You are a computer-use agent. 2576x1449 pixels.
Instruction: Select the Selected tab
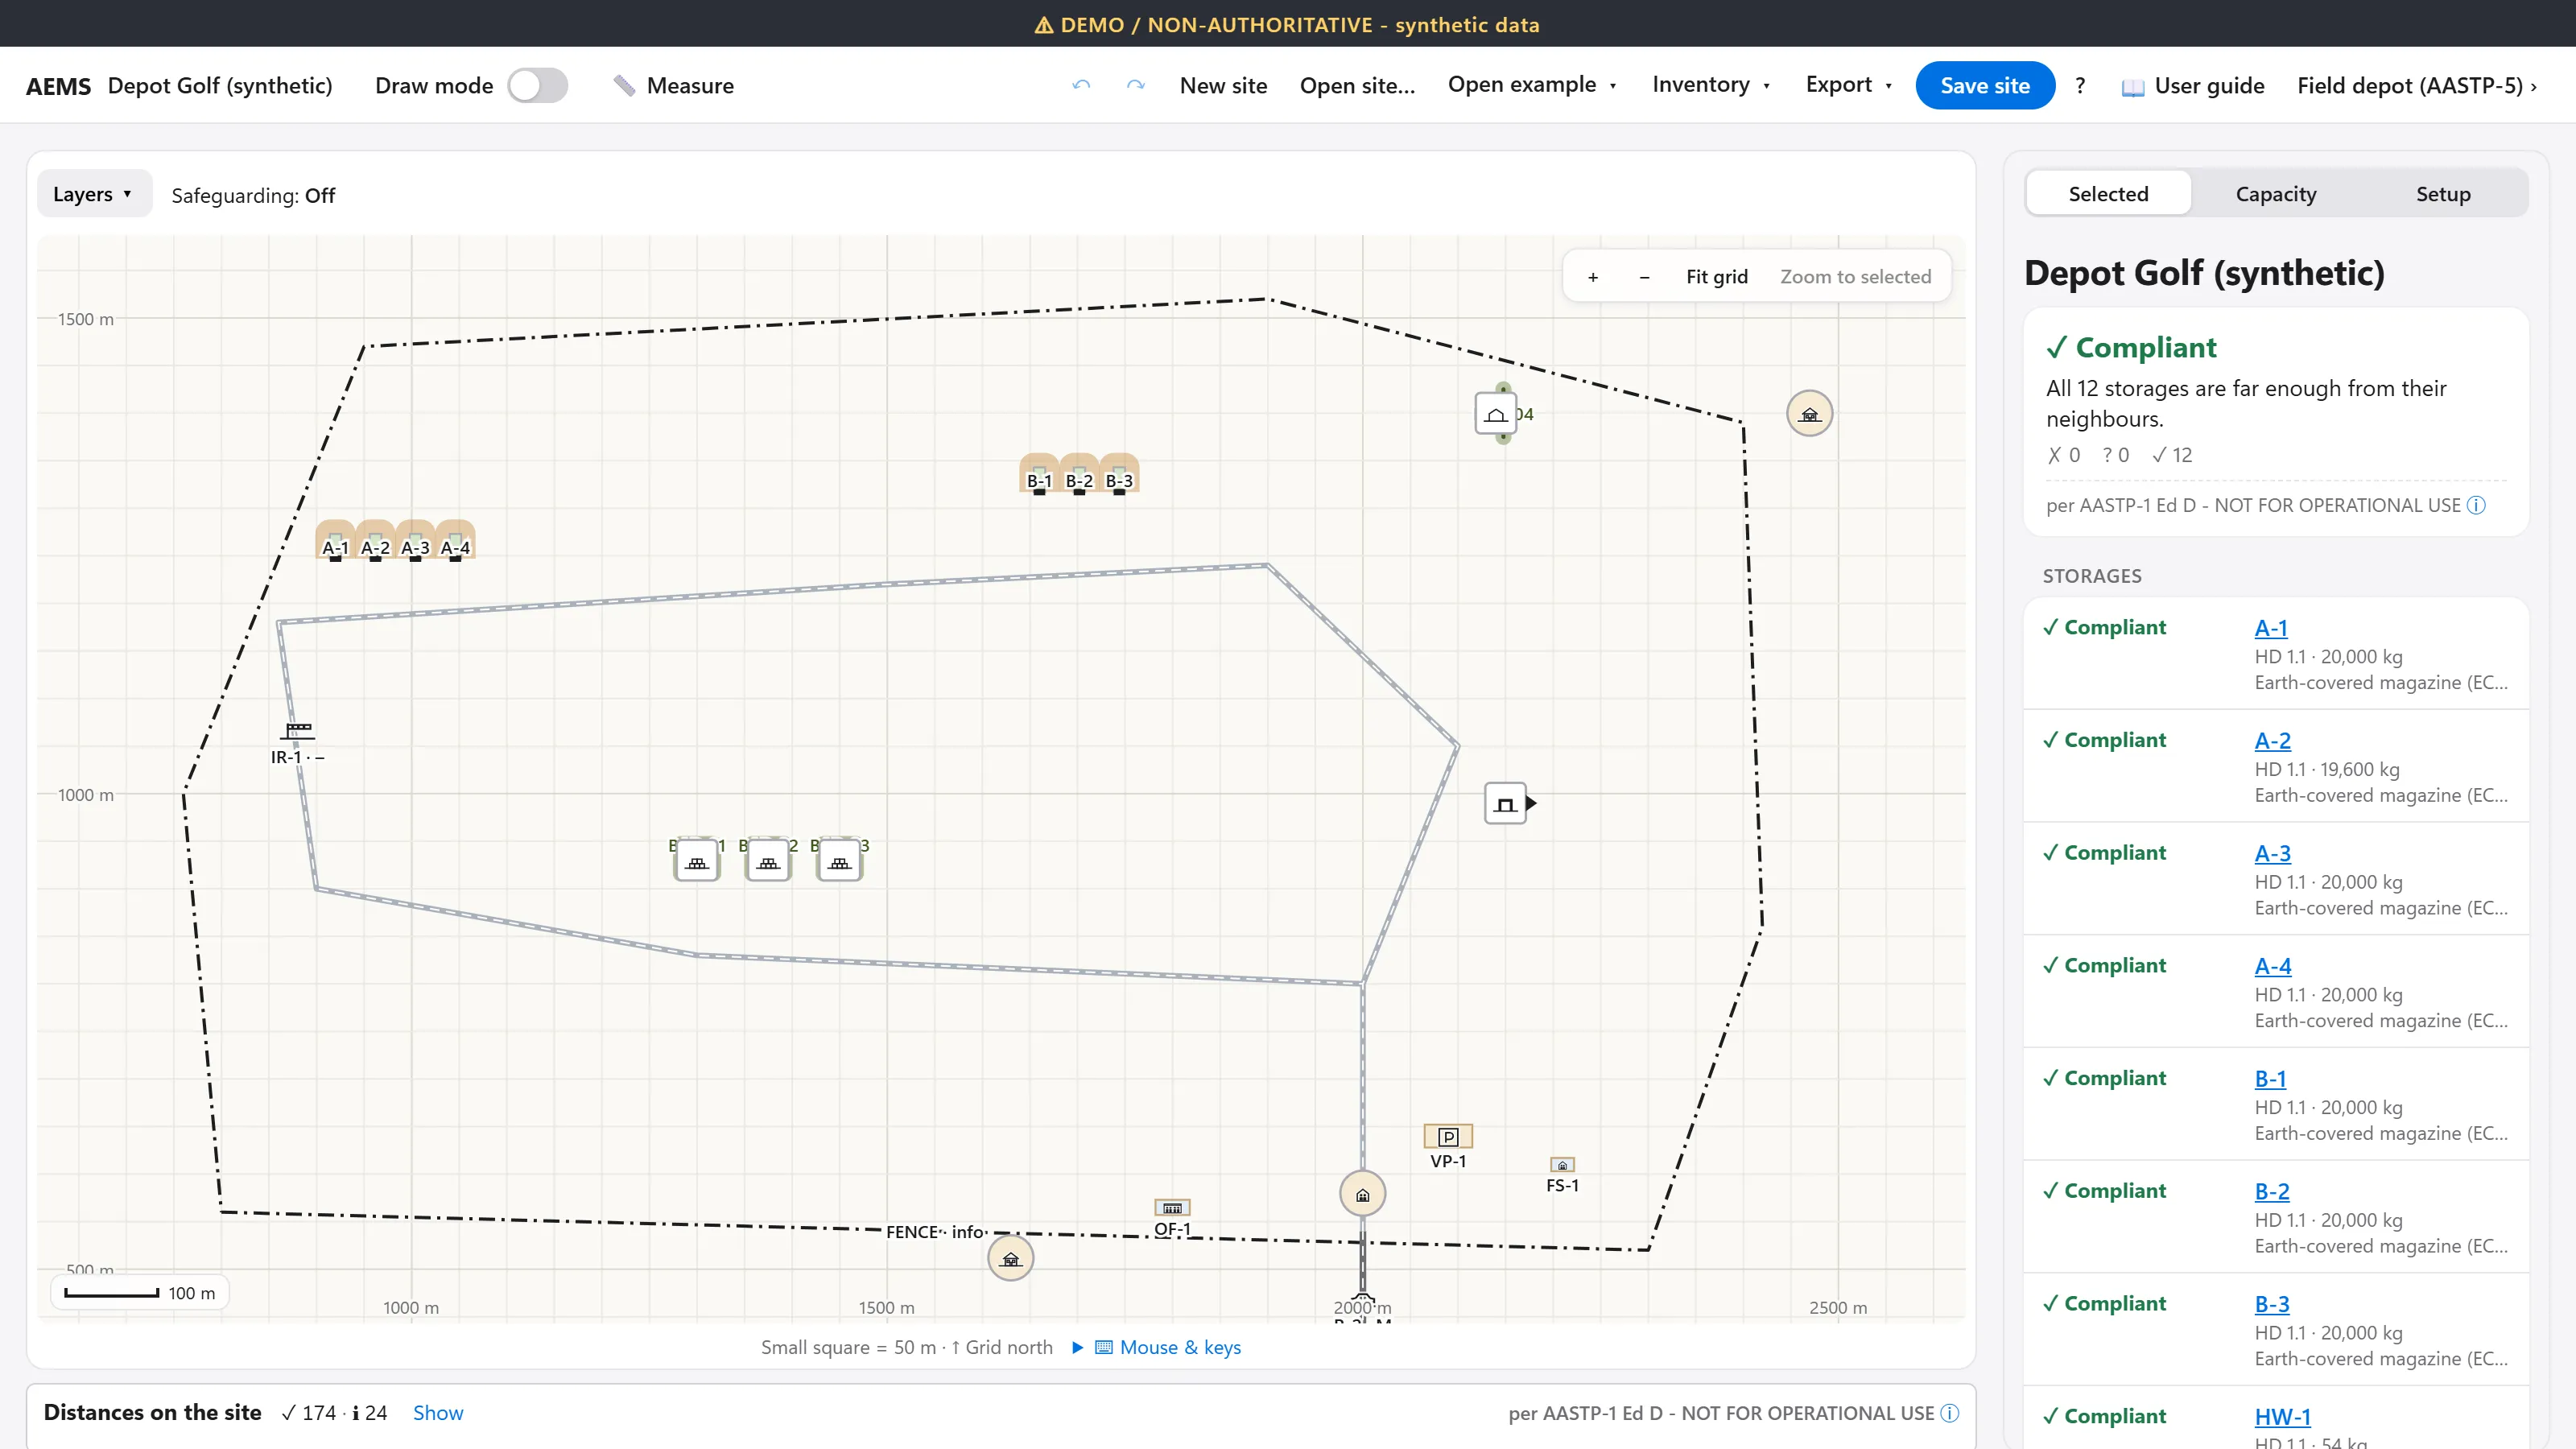[2108, 194]
